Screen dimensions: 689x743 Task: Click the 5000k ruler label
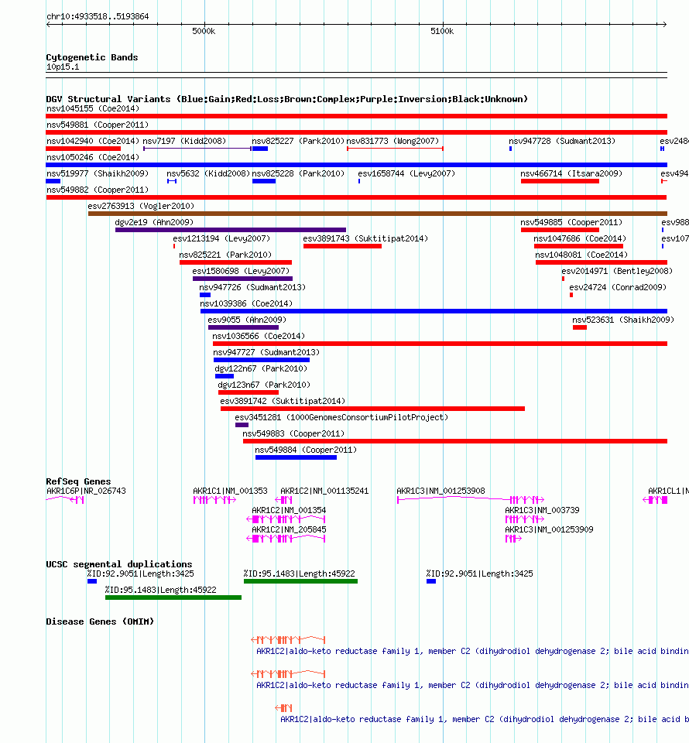tap(204, 31)
